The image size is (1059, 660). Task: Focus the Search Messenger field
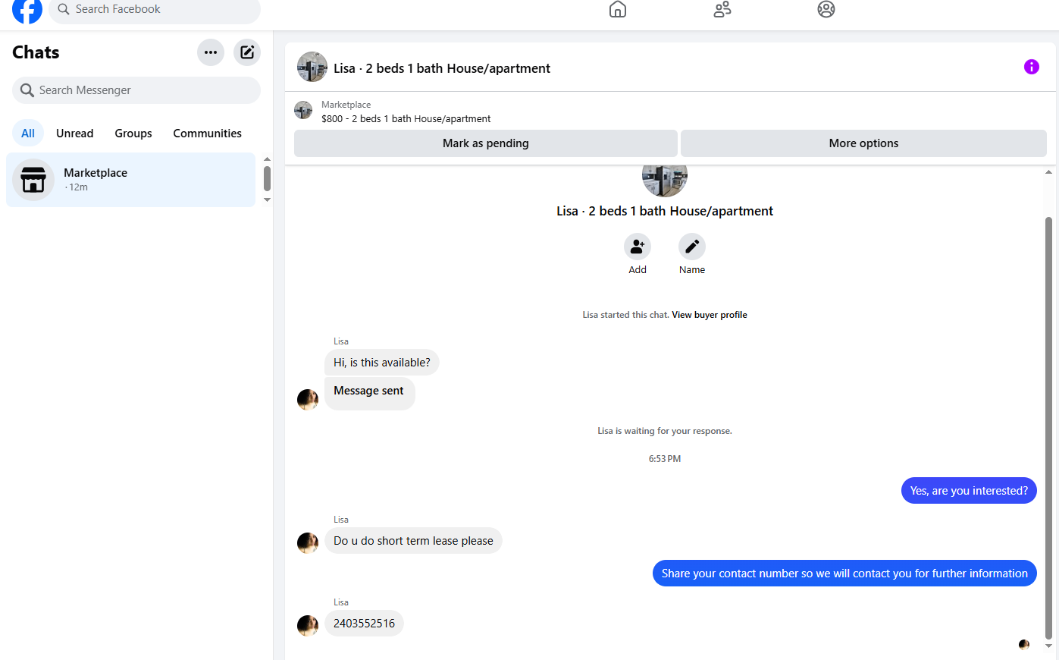136,90
